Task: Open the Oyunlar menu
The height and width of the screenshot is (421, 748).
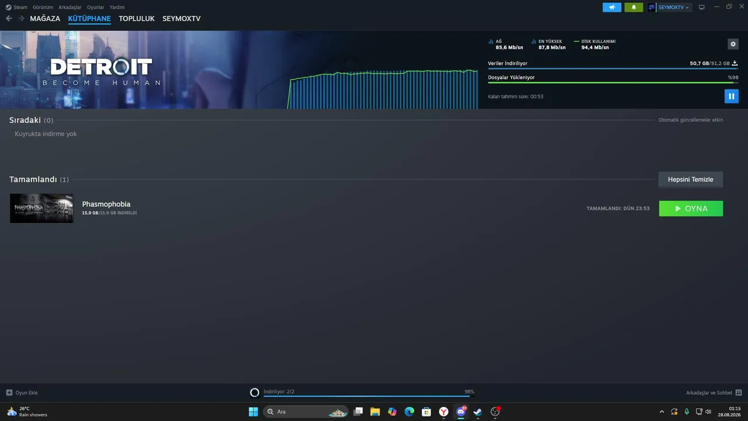Action: pos(96,8)
